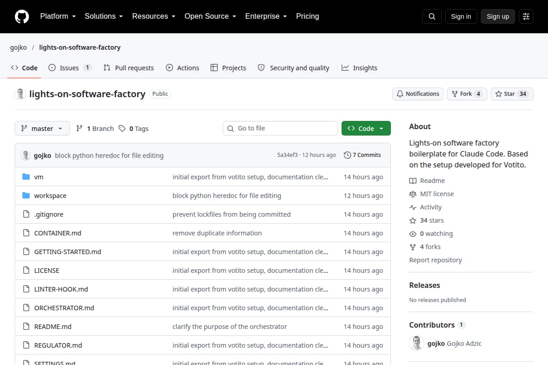Image resolution: width=548 pixels, height=365 pixels.
Task: Open the green Code dropdown
Action: pos(366,129)
